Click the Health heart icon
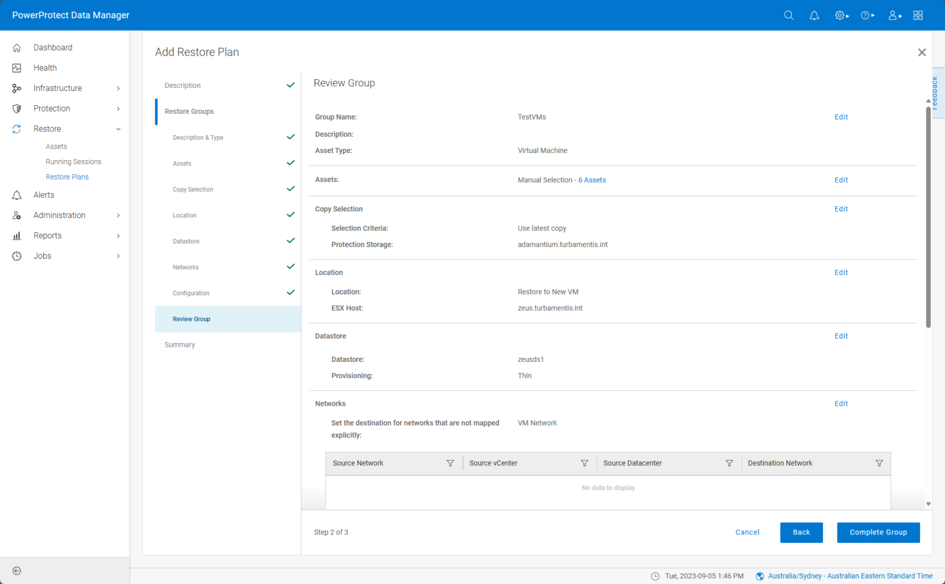The height and width of the screenshot is (584, 945). click(17, 67)
